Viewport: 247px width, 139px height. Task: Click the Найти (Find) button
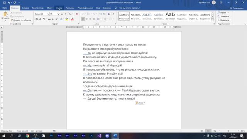pos(222,13)
